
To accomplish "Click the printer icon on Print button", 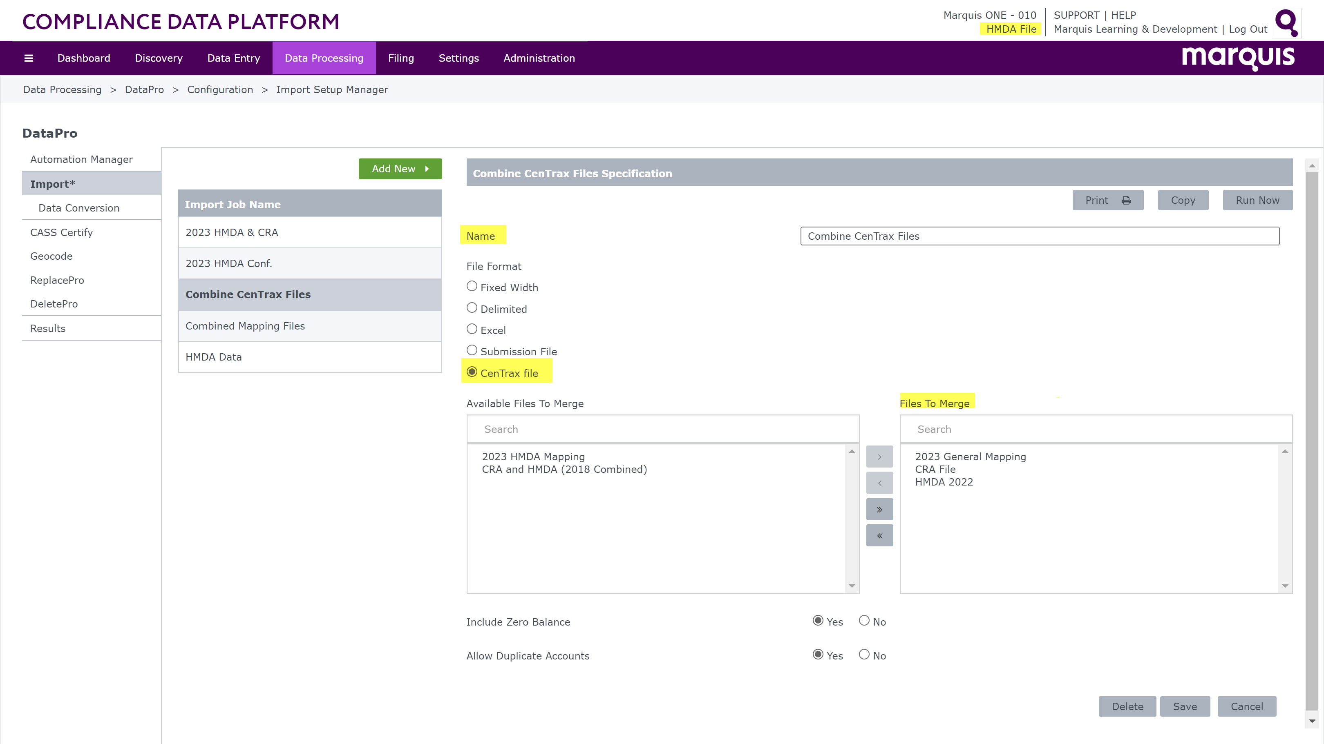I will 1126,200.
